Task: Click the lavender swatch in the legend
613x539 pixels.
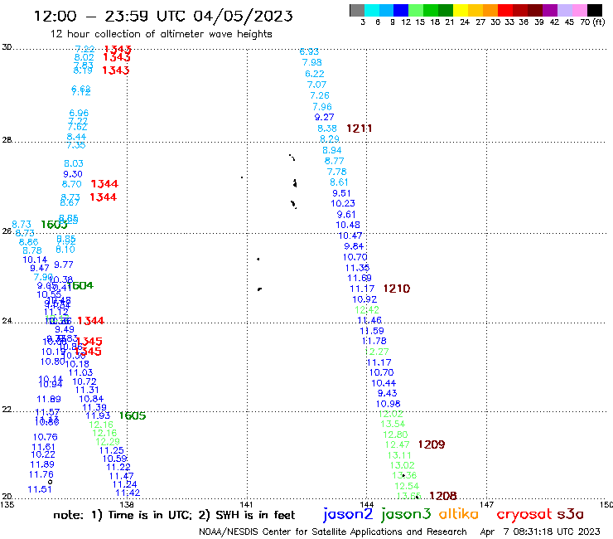Action: pos(565,10)
